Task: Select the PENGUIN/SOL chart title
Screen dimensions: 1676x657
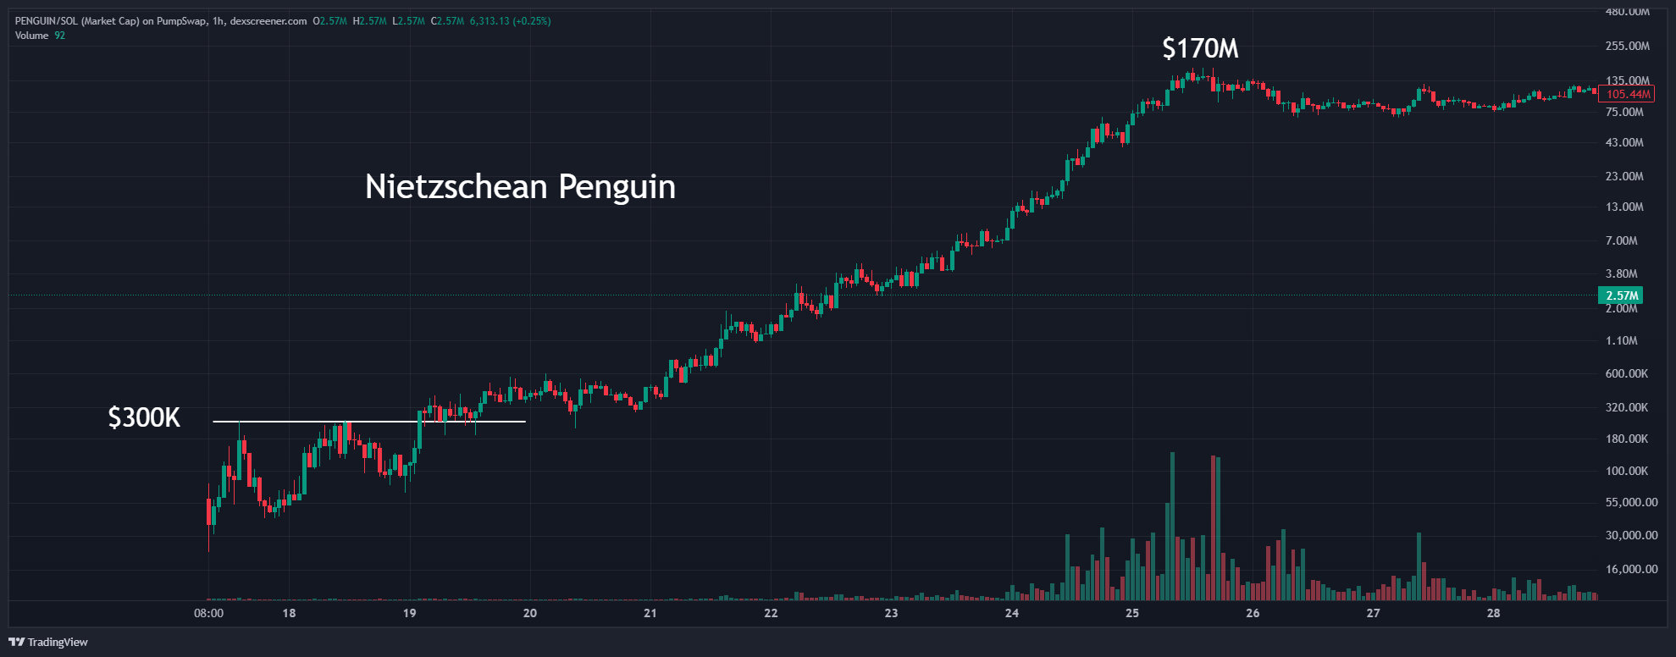Action: click(161, 21)
